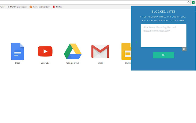Viewport: 196px width, 123px height.
Task: Bookmark this page with the star icon
Action: tap(188, 2)
